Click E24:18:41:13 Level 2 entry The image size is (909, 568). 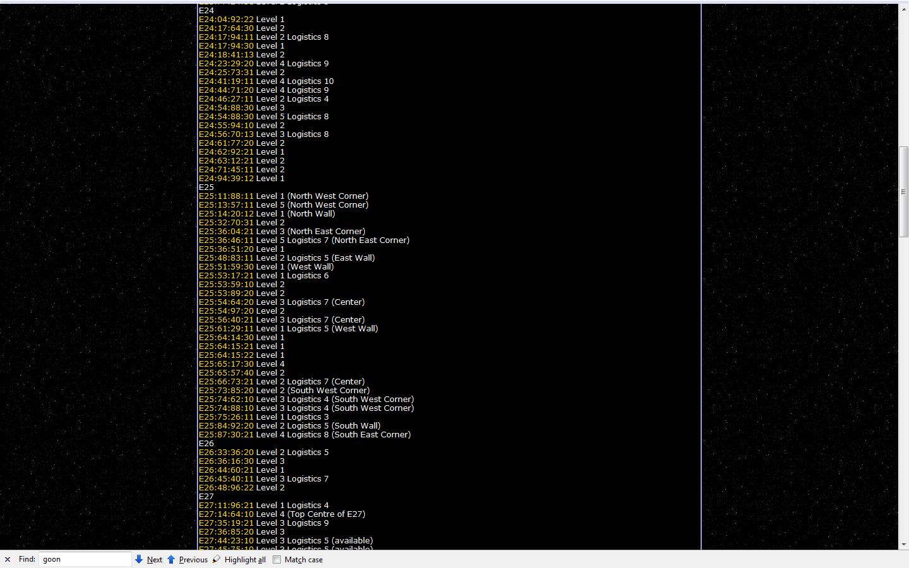coord(242,54)
